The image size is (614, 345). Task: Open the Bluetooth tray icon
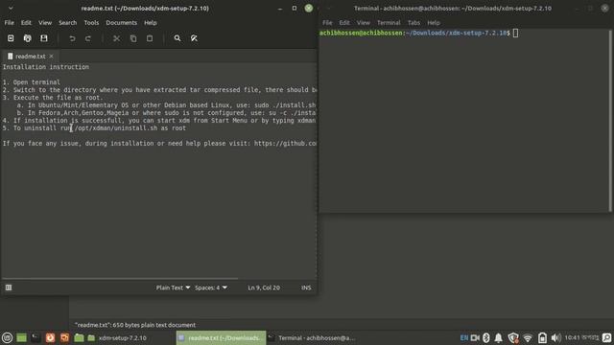[486, 337]
